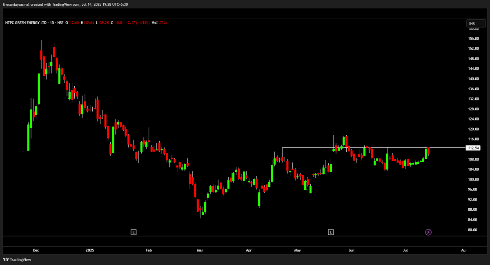
Task: Click the Feb label on time axis
Action: click(149, 250)
